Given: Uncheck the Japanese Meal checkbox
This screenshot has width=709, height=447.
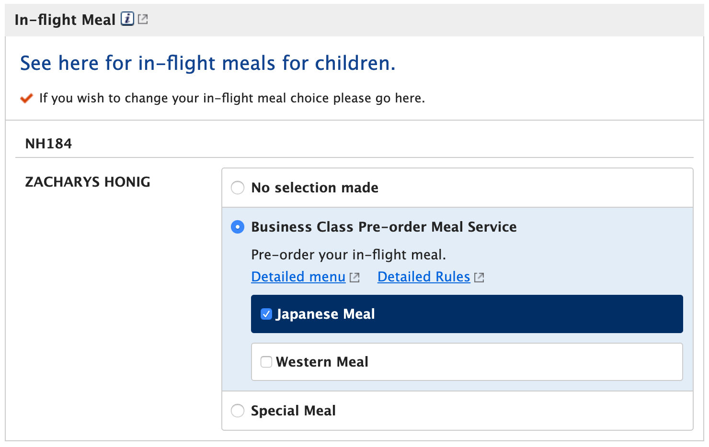Looking at the screenshot, I should 266,314.
